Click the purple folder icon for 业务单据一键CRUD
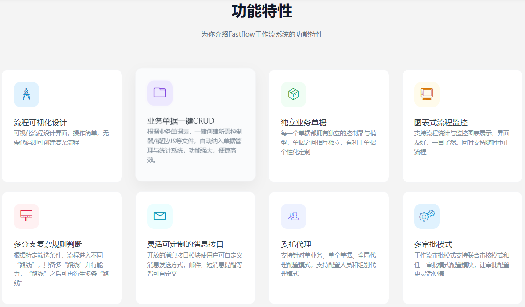The width and height of the screenshot is (525, 307). tap(160, 93)
